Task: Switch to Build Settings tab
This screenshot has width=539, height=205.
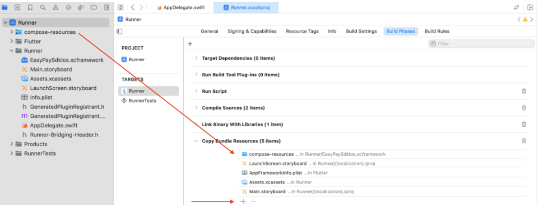Action: pyautogui.click(x=361, y=31)
